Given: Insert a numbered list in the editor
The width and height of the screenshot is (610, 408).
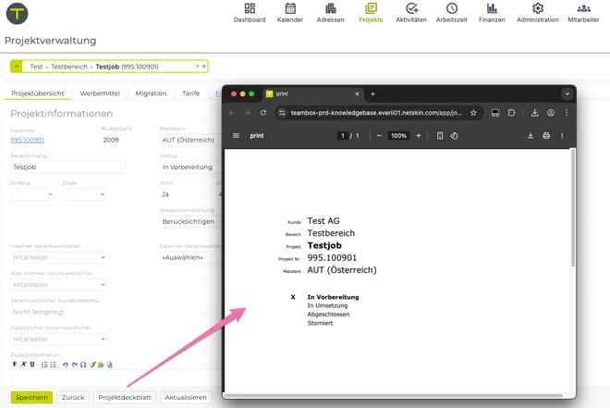Looking at the screenshot, I should coord(44,365).
